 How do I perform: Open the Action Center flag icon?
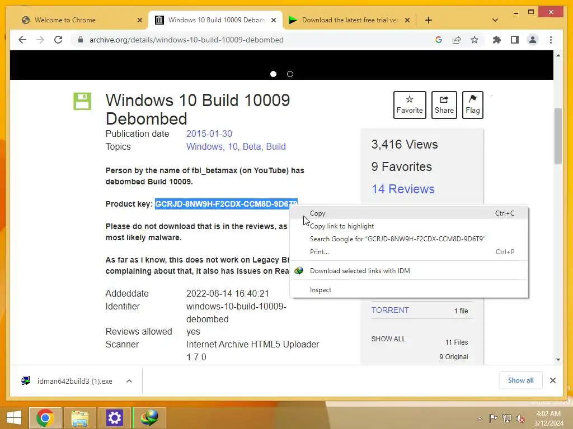click(494, 418)
